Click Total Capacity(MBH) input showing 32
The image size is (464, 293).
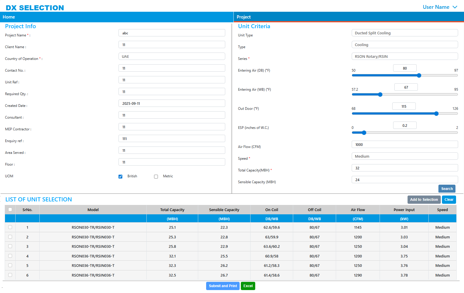tap(405, 168)
